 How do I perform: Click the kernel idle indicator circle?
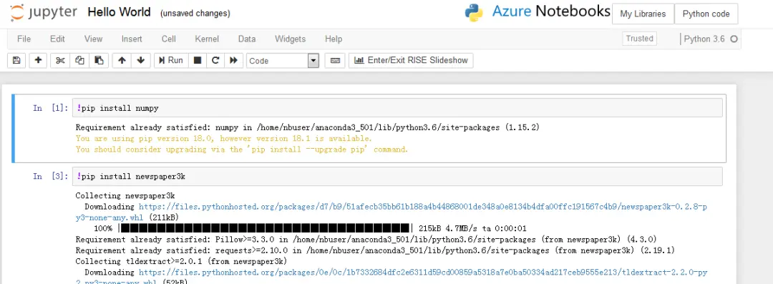click(x=734, y=39)
